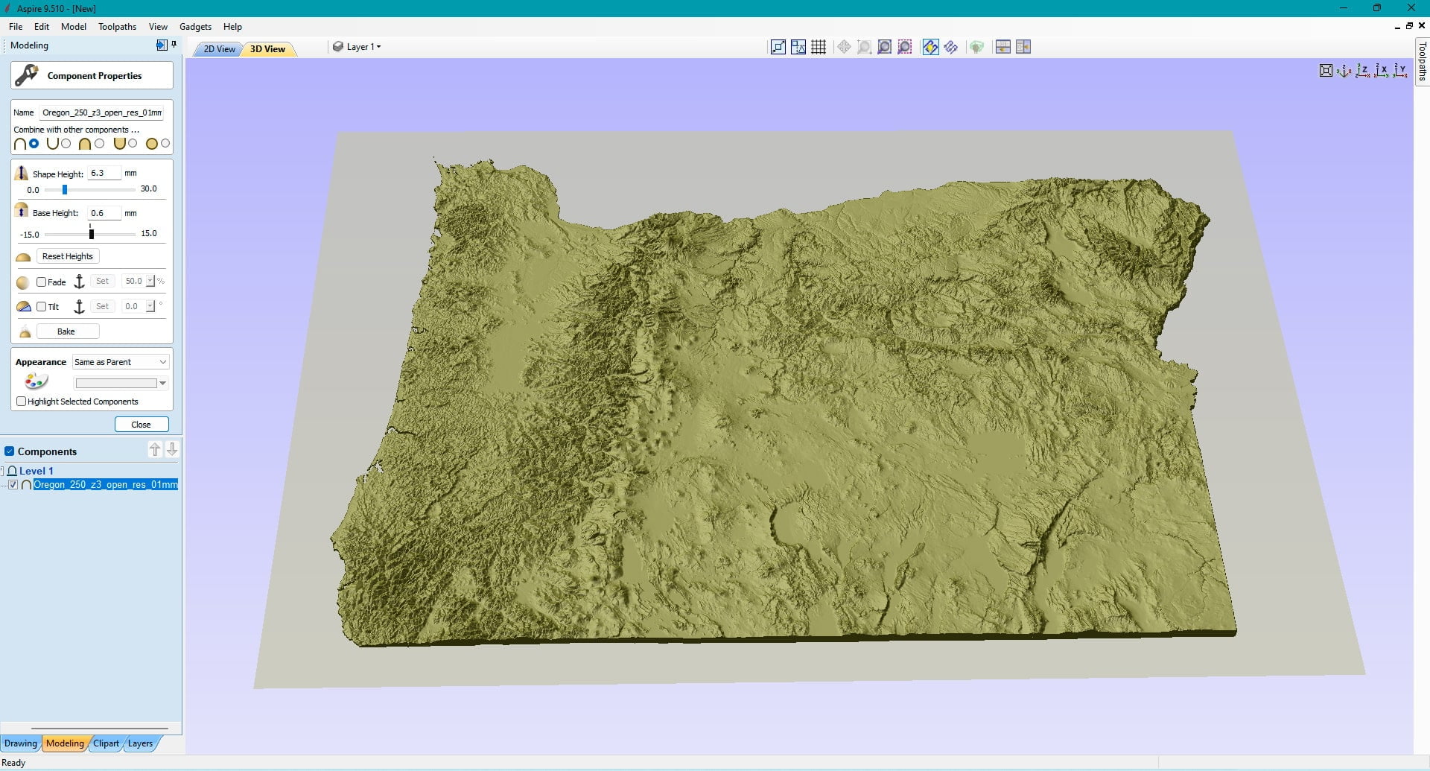Switch to the Layers tab
Image resolution: width=1430 pixels, height=771 pixels.
[140, 743]
